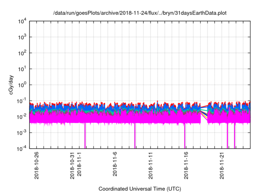The image size is (276, 193).
Task: Click the cGy/day y-axis label
Action: coord(11,85)
